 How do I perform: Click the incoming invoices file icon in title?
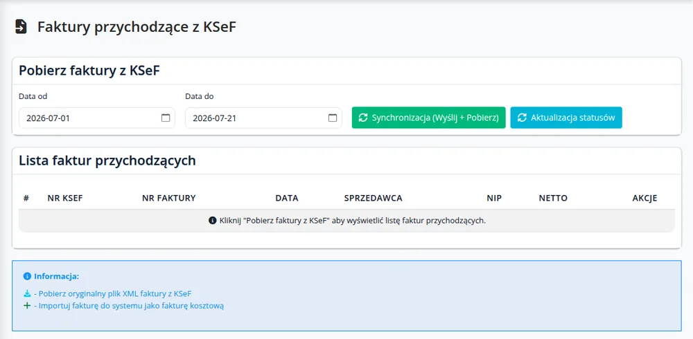[20, 26]
